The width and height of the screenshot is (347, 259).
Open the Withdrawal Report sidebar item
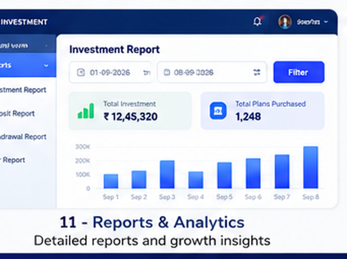pos(23,137)
